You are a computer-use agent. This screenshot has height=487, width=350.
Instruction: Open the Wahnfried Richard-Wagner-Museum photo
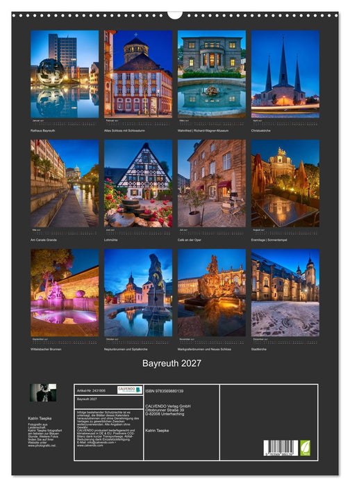[212, 74]
